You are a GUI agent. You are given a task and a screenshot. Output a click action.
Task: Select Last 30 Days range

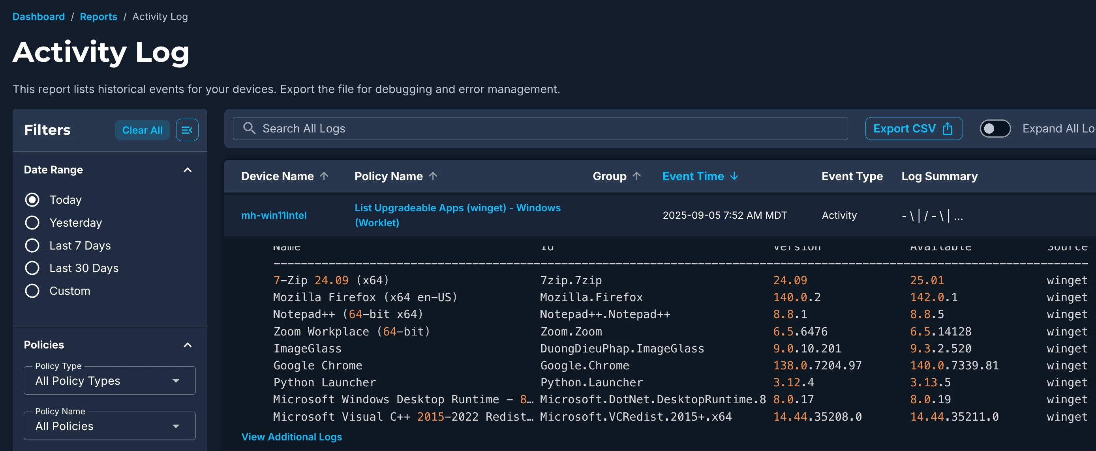[x=32, y=268]
